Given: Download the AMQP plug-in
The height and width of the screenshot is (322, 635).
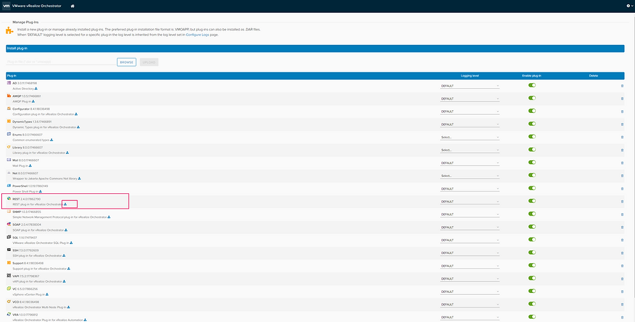Looking at the screenshot, I should (x=33, y=101).
